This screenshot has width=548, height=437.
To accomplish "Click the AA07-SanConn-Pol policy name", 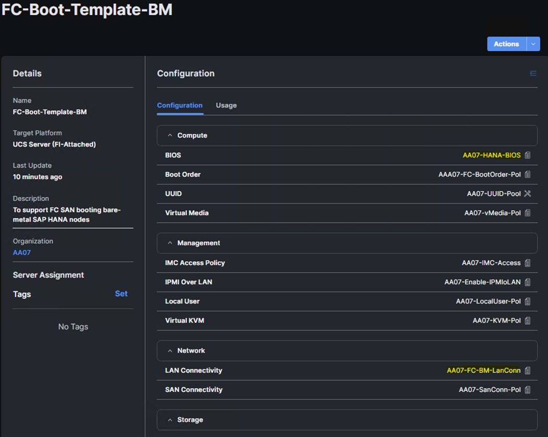I will (490, 390).
